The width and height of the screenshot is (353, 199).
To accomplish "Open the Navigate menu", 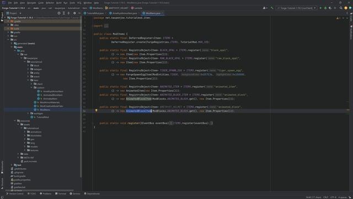I will [31, 3].
